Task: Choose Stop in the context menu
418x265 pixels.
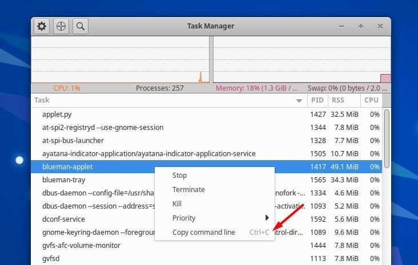Action: point(215,176)
